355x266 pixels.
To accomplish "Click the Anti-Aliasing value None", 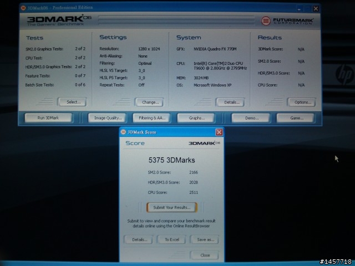I will (143, 56).
